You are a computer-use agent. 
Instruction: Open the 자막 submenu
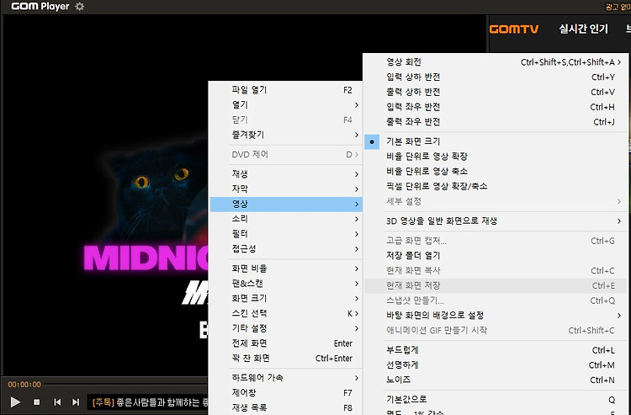286,189
